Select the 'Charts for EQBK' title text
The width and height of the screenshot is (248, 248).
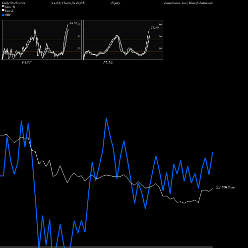tap(73, 3)
